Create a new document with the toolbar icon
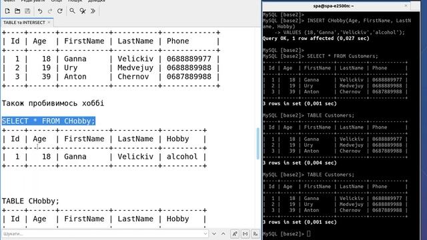 [7, 11]
